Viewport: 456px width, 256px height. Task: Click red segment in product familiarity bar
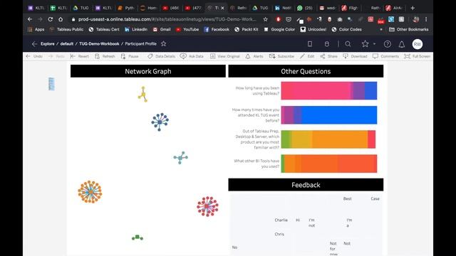371,139
